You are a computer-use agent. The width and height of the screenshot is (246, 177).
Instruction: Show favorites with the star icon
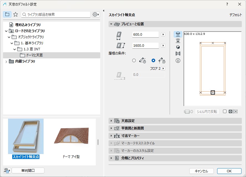[16, 14]
